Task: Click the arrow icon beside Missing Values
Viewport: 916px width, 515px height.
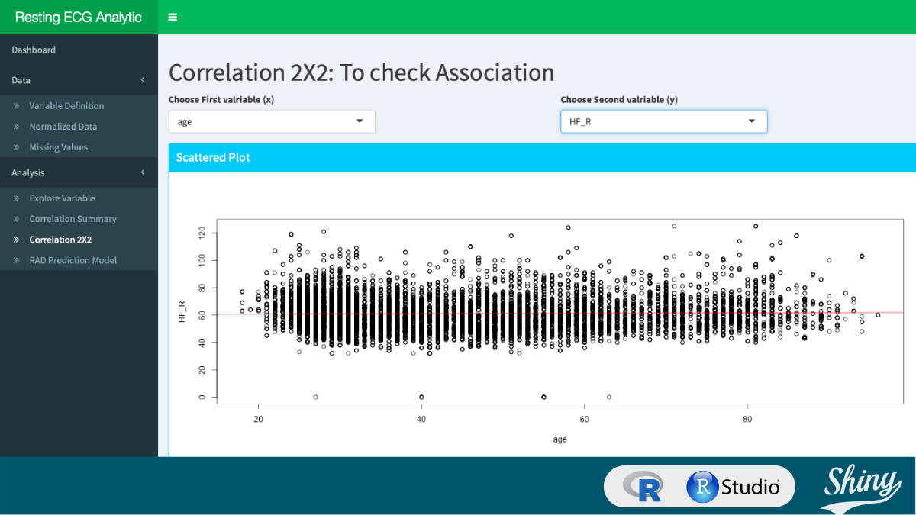Action: (17, 146)
